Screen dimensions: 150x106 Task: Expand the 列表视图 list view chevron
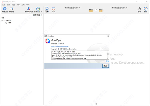pos(42,15)
